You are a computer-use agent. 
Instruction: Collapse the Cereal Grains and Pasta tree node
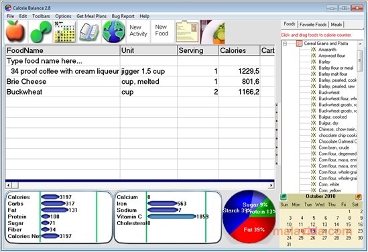285,44
